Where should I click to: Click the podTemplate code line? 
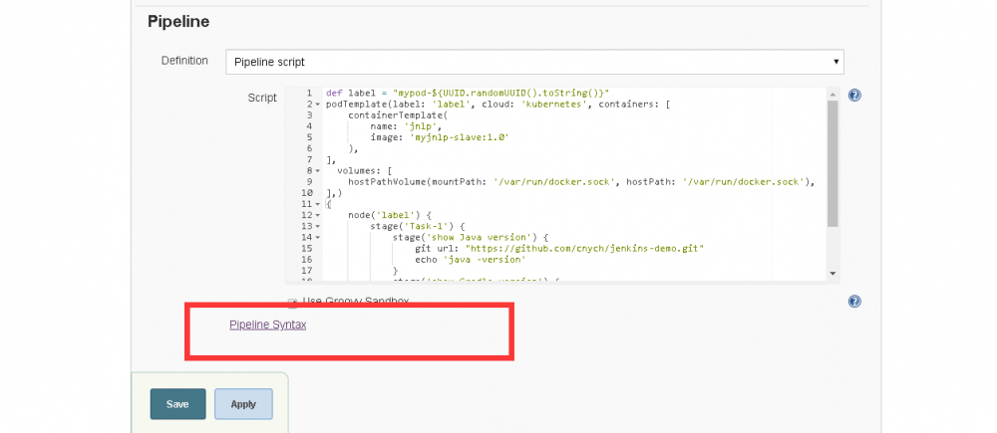(x=498, y=105)
